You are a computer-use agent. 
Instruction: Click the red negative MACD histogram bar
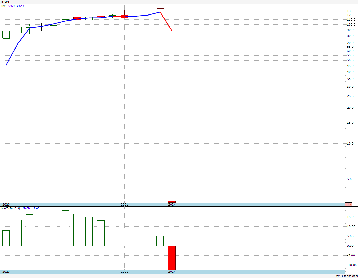[x=172, y=258]
